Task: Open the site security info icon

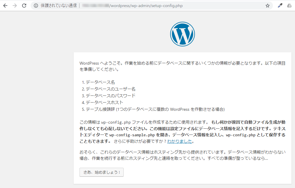Action: point(36,6)
